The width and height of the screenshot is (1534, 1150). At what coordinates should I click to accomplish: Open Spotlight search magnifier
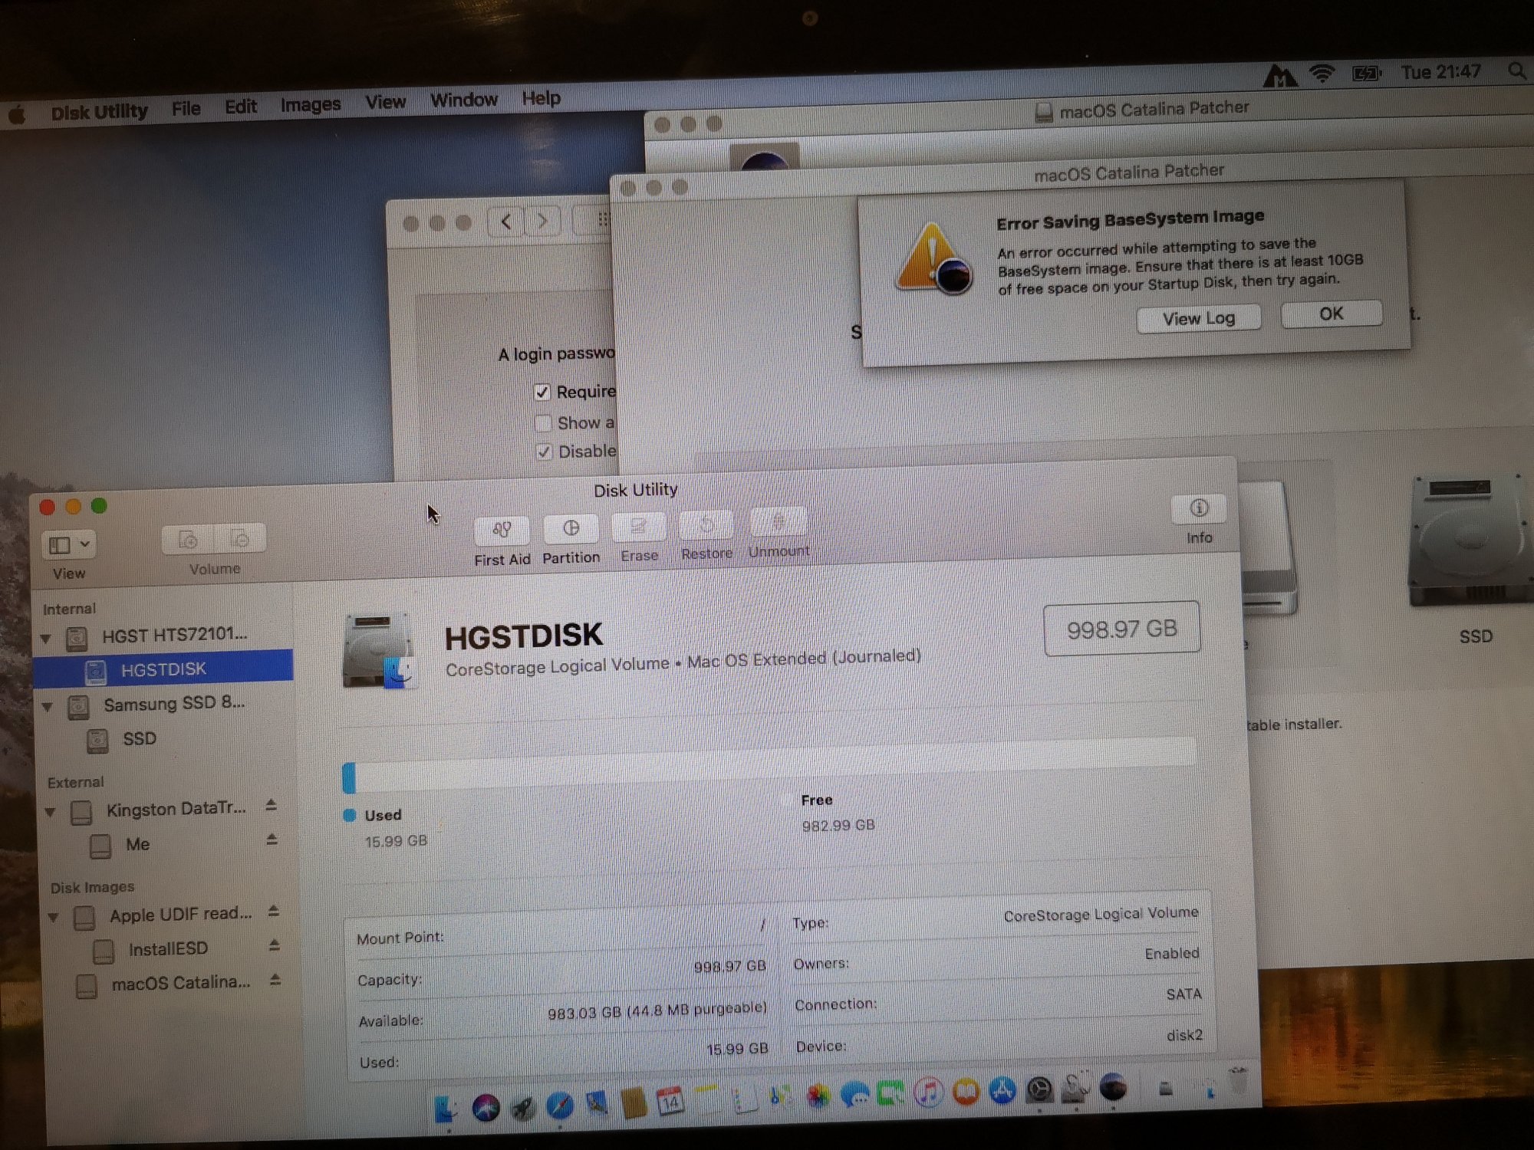(1516, 71)
